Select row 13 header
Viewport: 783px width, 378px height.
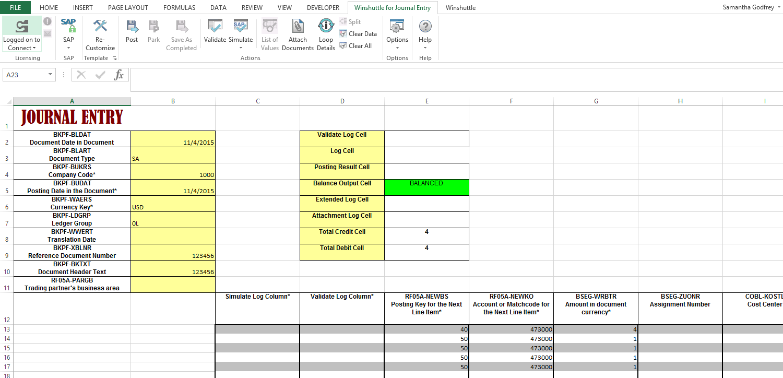[6, 329]
